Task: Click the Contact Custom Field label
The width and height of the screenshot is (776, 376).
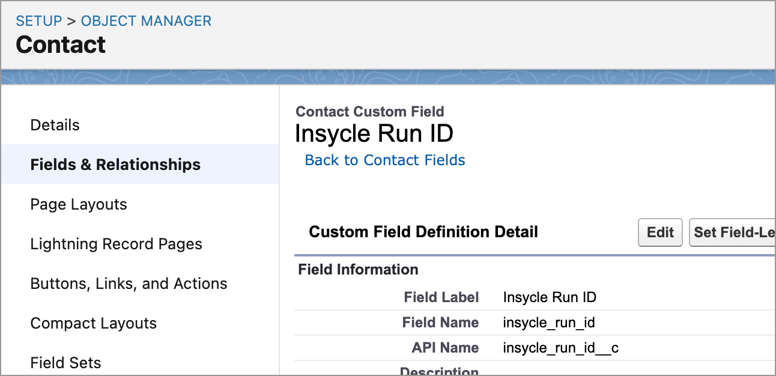Action: coord(370,112)
